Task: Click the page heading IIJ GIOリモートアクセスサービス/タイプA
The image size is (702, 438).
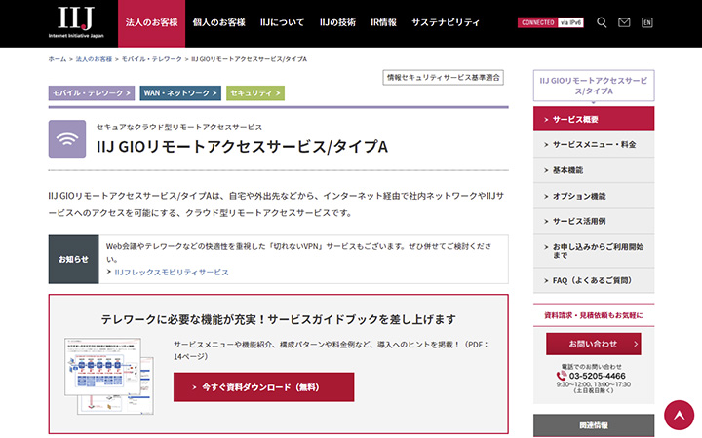Action: click(242, 147)
